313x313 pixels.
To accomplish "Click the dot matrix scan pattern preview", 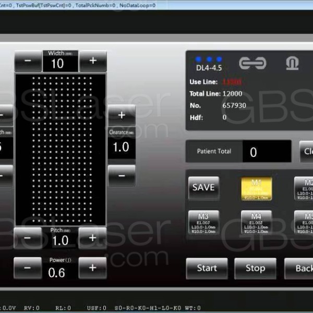I will pyautogui.click(x=61, y=149).
